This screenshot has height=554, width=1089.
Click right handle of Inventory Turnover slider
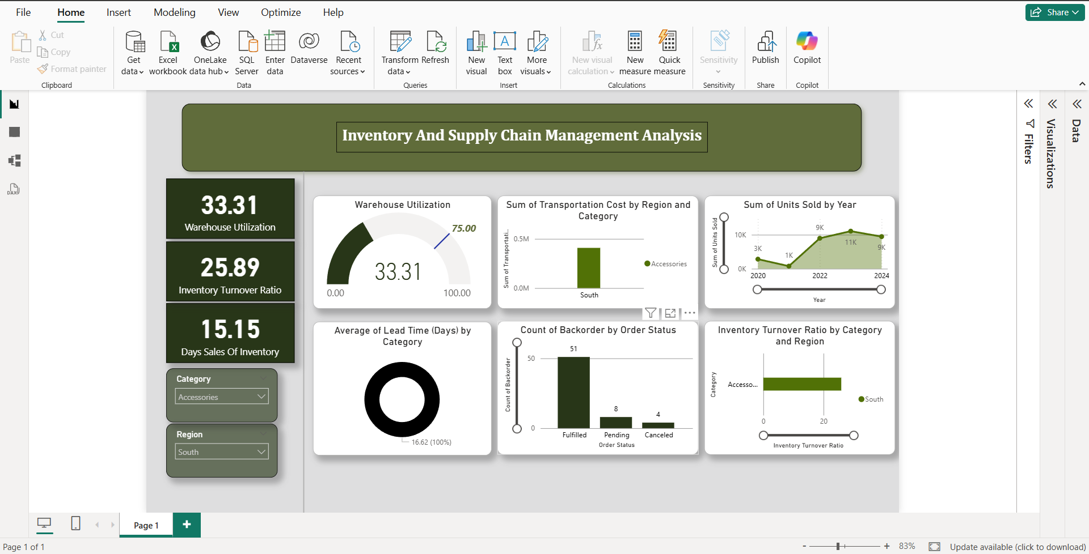pyautogui.click(x=854, y=435)
